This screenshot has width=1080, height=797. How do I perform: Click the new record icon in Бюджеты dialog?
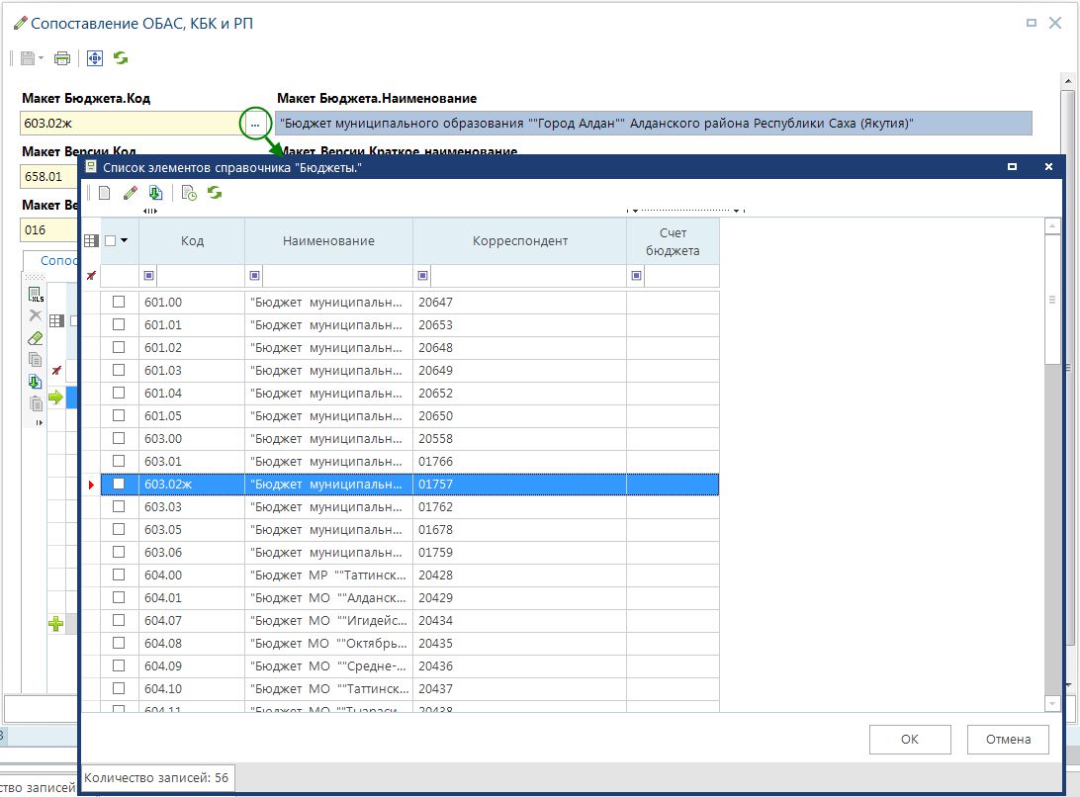[x=104, y=194]
